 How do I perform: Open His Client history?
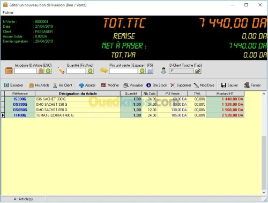[63, 85]
